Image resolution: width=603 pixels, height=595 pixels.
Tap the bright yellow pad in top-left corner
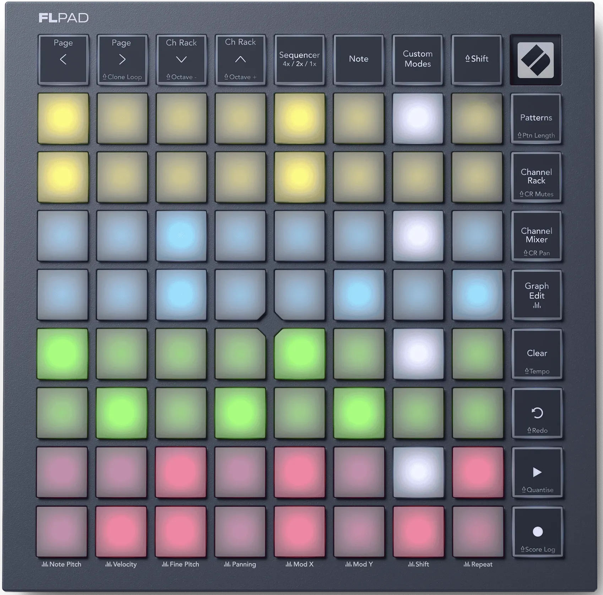[63, 118]
